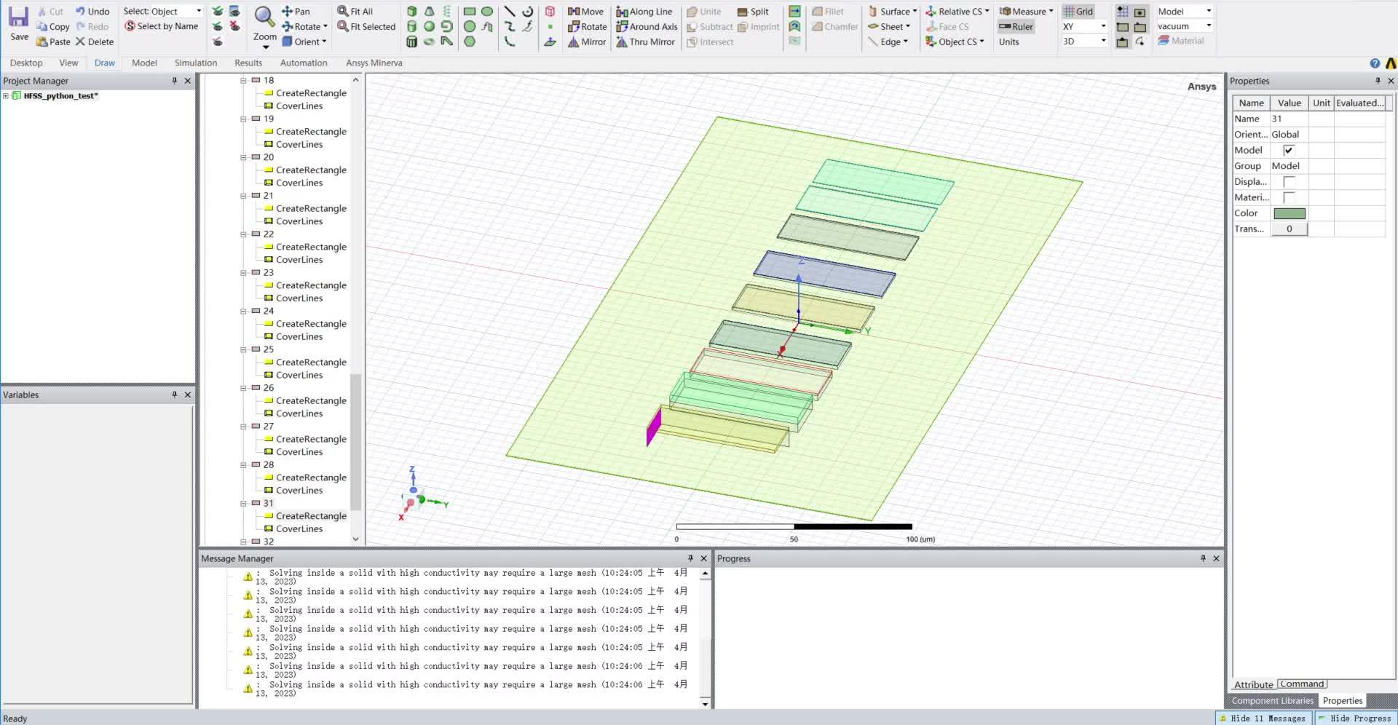
Task: Switch to the Simulation ribbon tab
Action: pyautogui.click(x=195, y=63)
